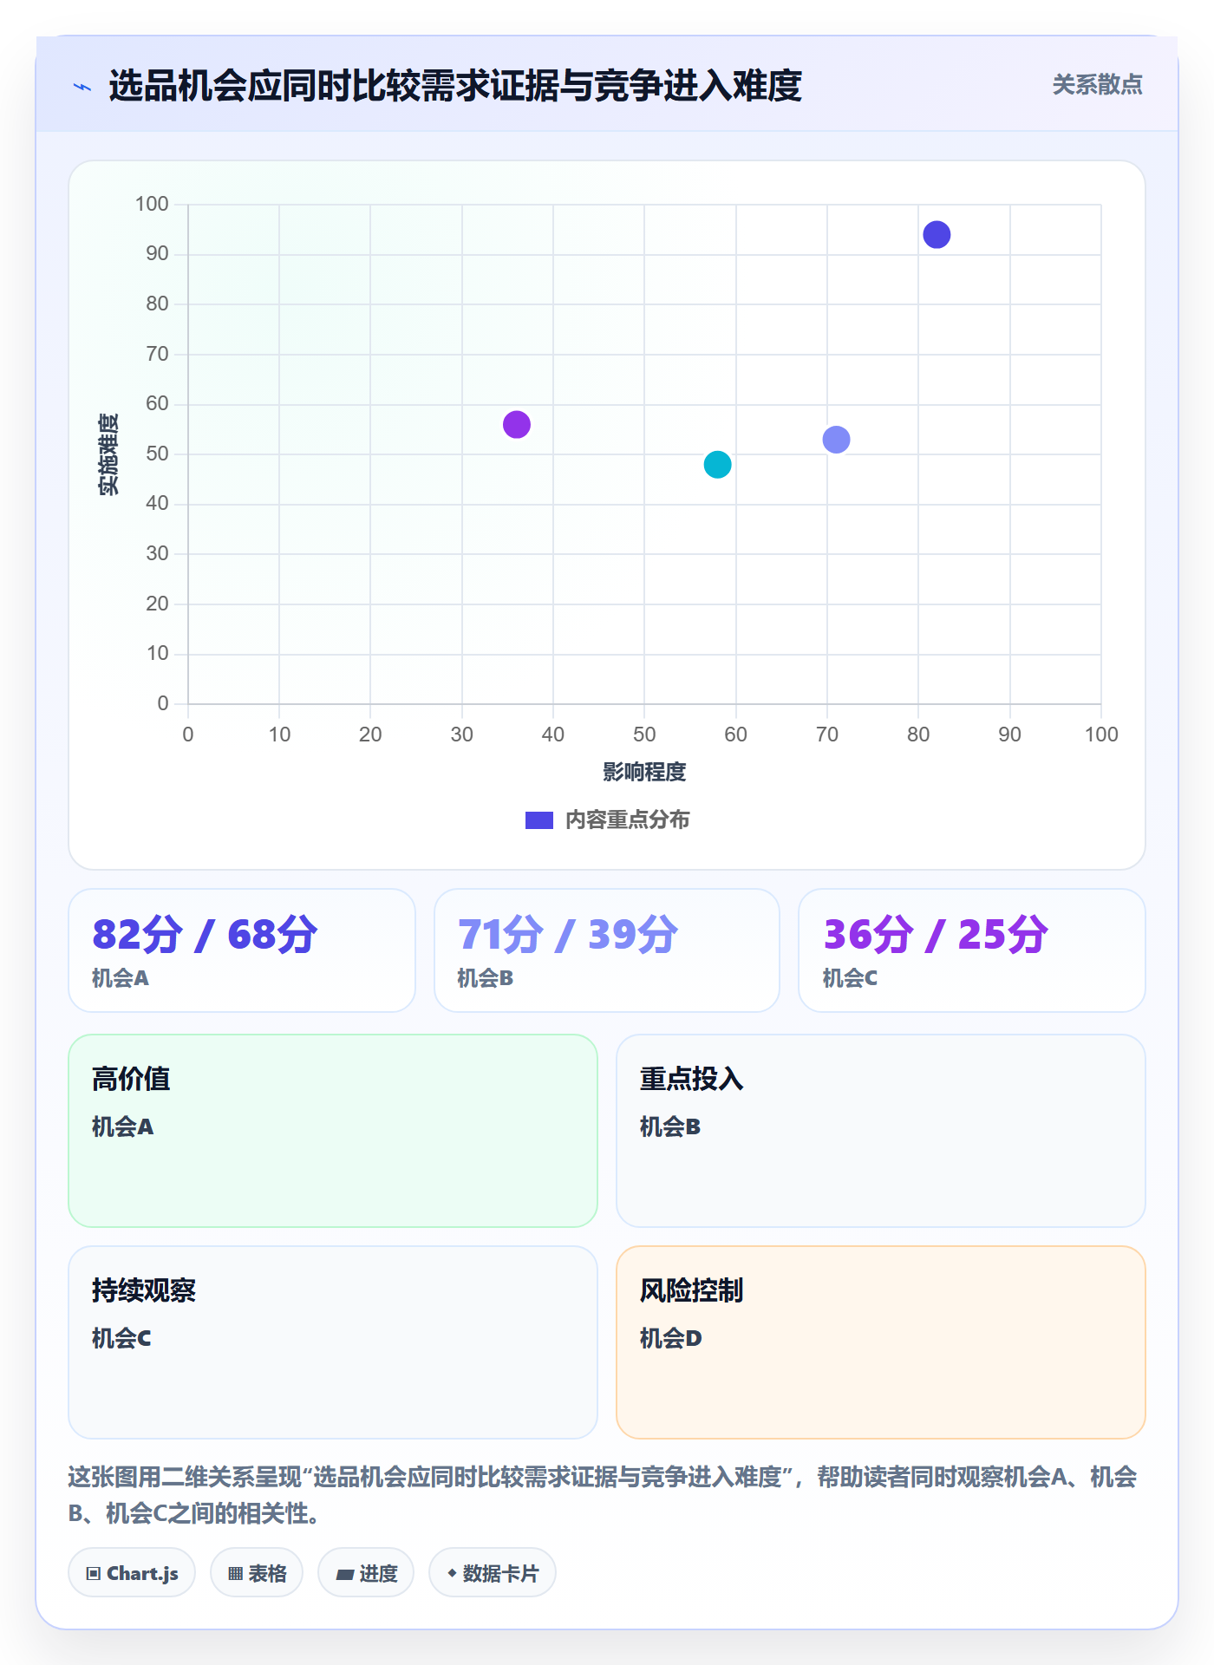Image resolution: width=1214 pixels, height=1665 pixels.
Task: Select the title 选品机会应同时比较需求证据与竞争进入难度
Action: [455, 86]
